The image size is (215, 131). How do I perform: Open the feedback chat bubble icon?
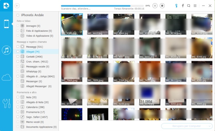[x=189, y=6]
